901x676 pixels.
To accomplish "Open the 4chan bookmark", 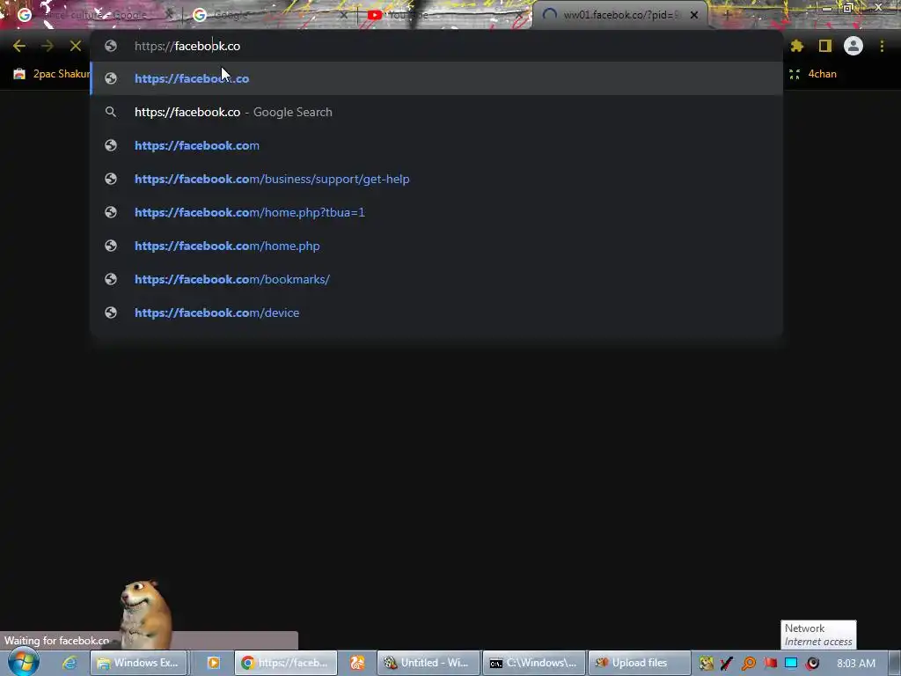I will [x=814, y=74].
